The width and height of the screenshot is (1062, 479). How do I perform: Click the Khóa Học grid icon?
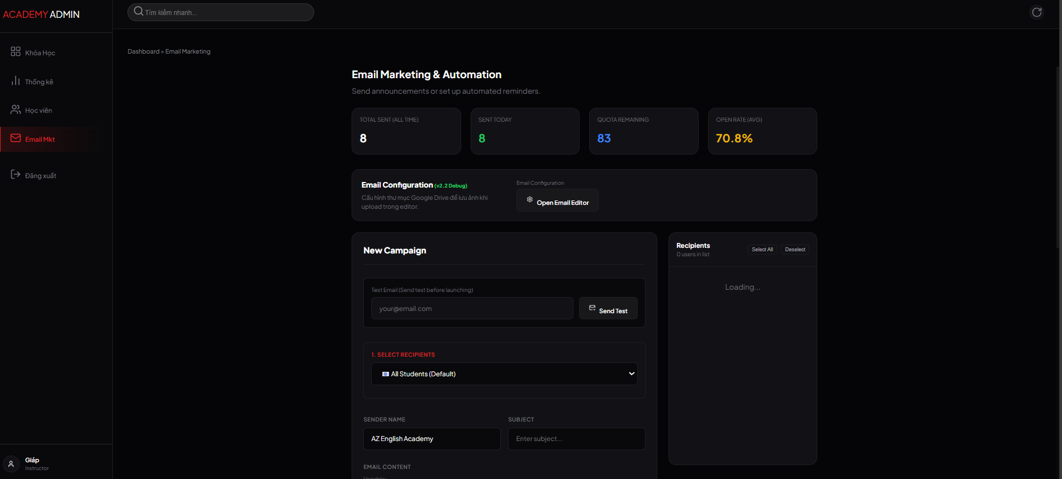(16, 52)
